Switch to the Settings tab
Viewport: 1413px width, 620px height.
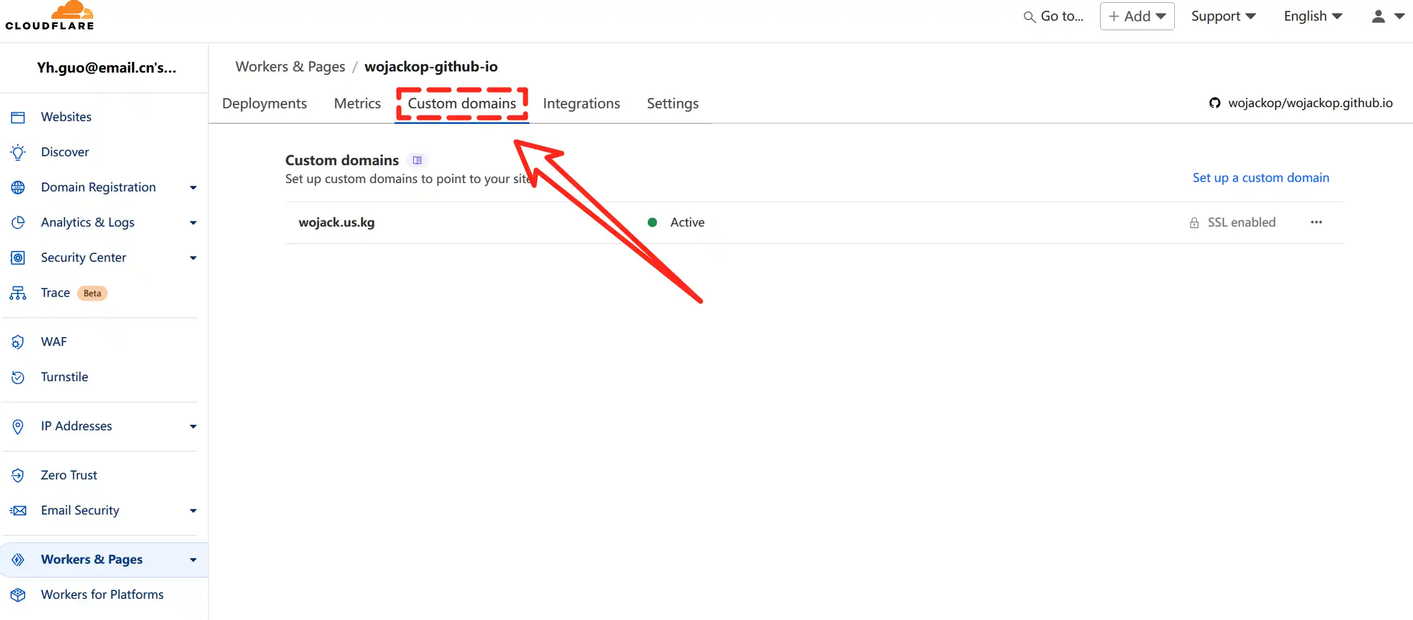coord(672,104)
